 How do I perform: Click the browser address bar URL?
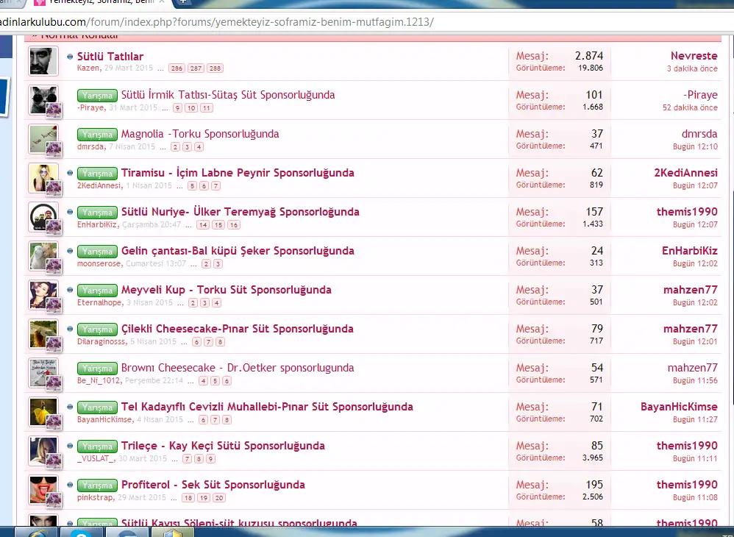point(221,21)
